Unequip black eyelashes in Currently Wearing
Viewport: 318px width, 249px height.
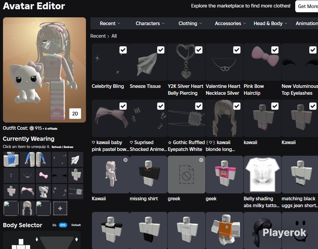(59, 175)
